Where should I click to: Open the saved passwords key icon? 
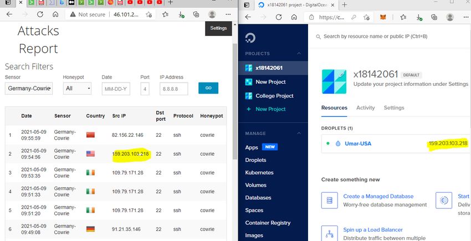(354, 17)
